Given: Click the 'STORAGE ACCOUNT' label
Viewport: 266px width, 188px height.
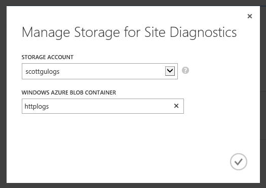Looking at the screenshot, I should [x=47, y=57].
